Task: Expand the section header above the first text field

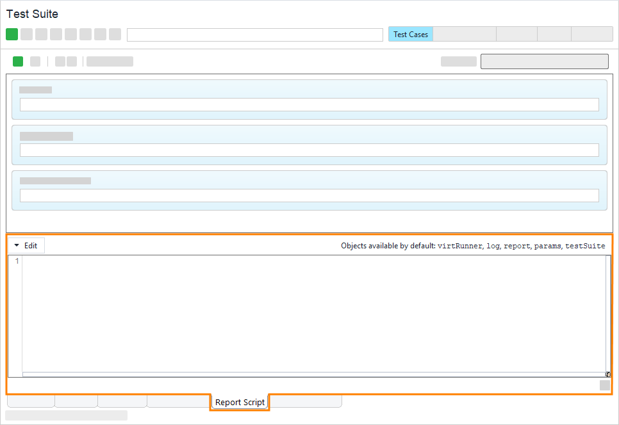Action: pos(35,90)
